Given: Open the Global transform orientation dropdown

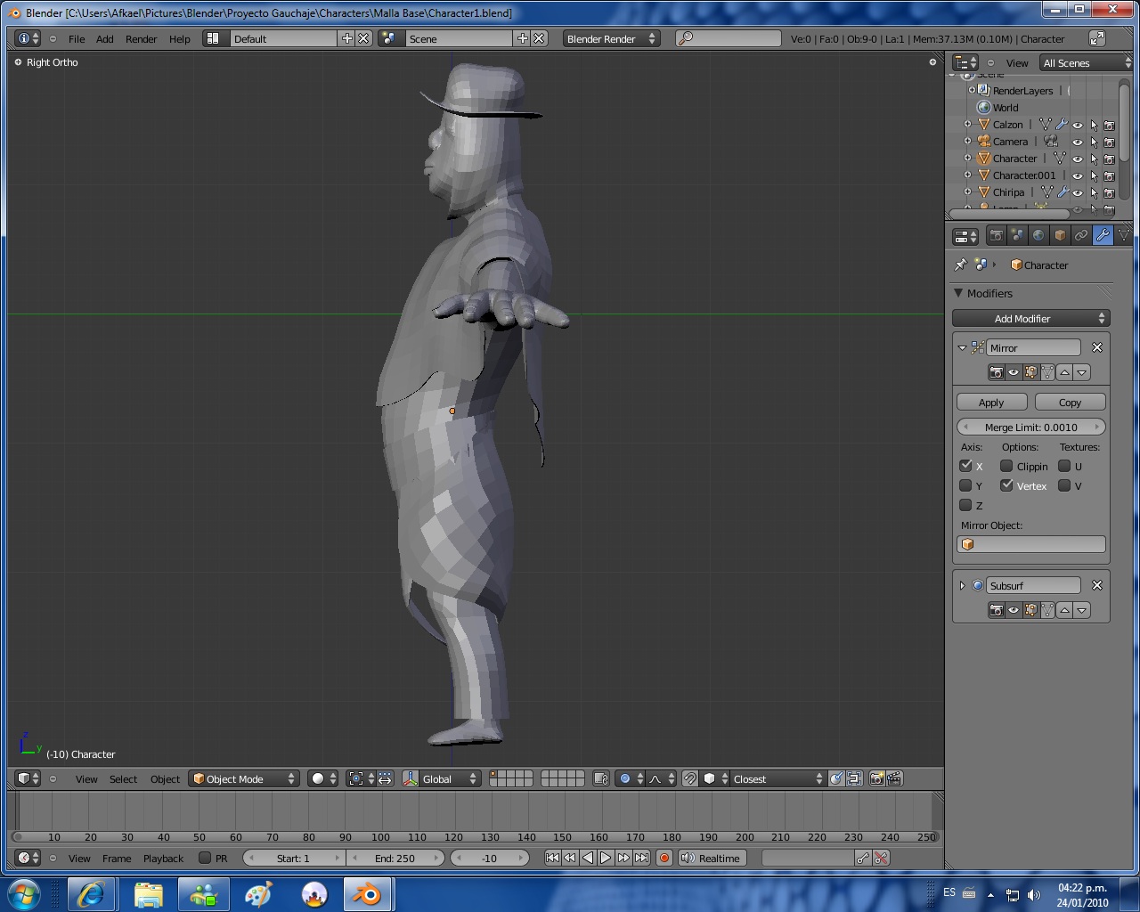Looking at the screenshot, I should point(442,778).
